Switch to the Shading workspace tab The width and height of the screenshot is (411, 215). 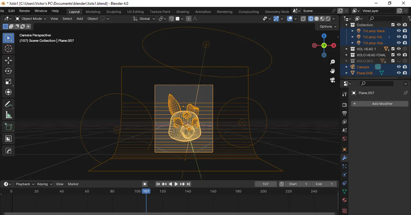pos(183,12)
